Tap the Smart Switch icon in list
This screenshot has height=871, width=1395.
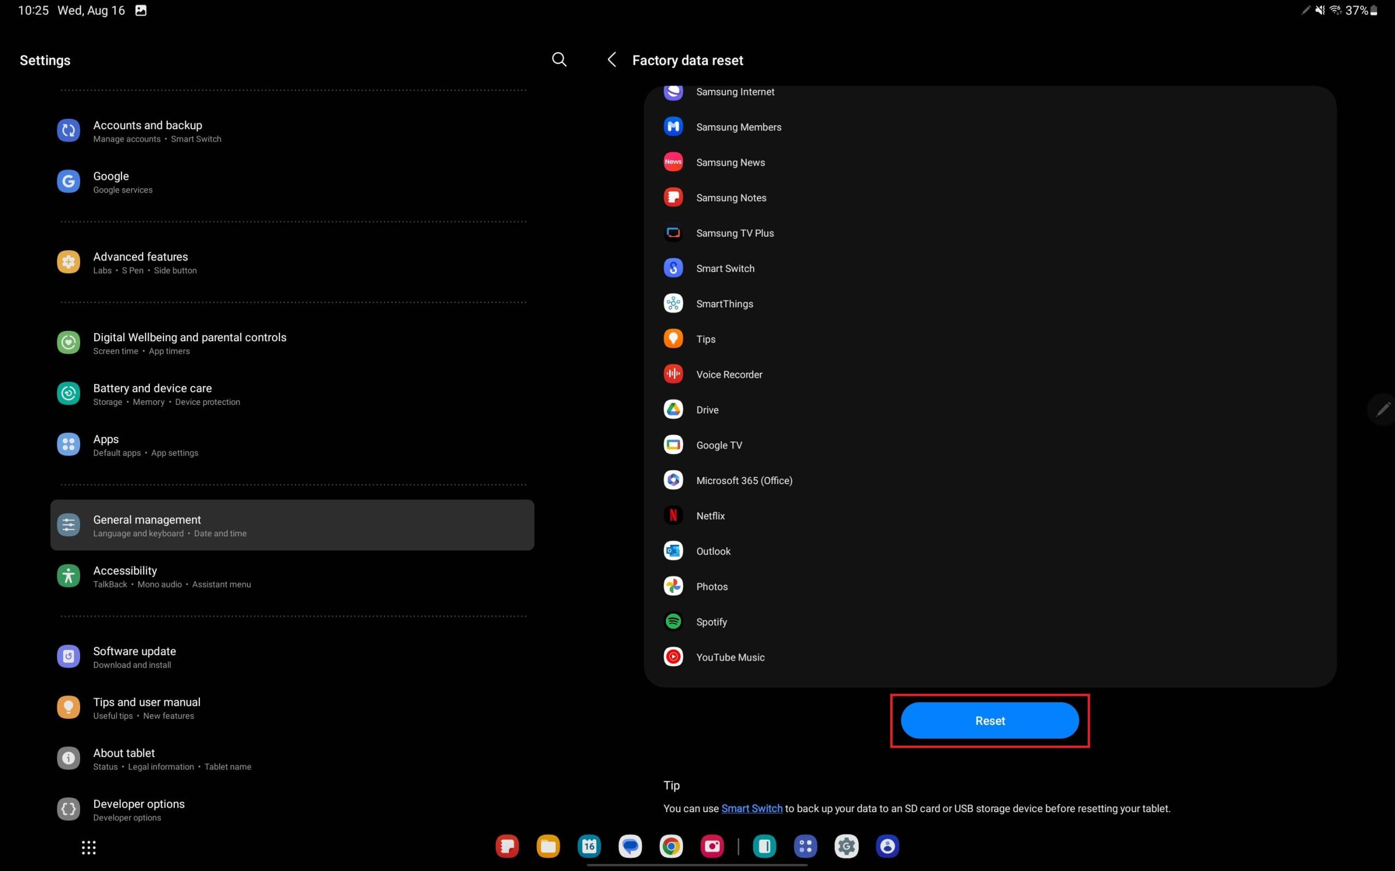coord(673,268)
